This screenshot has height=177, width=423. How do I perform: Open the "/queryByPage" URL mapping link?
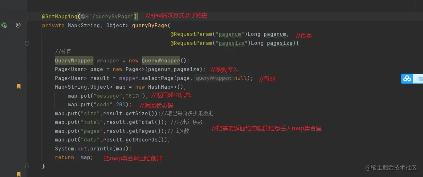(x=111, y=17)
